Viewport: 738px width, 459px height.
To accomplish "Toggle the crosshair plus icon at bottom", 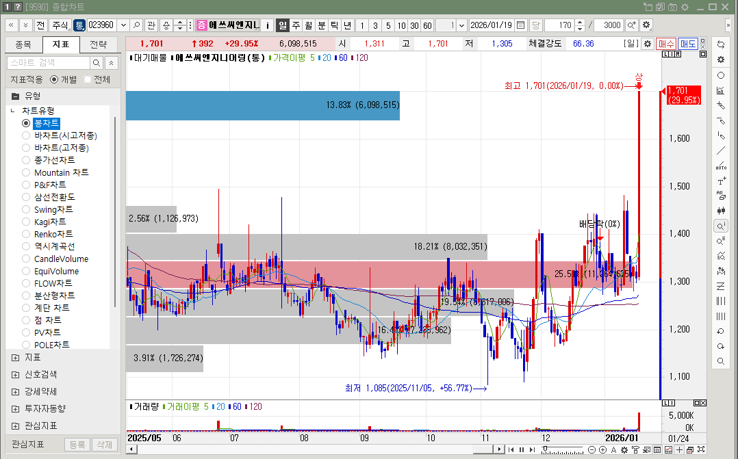I will pos(679,449).
